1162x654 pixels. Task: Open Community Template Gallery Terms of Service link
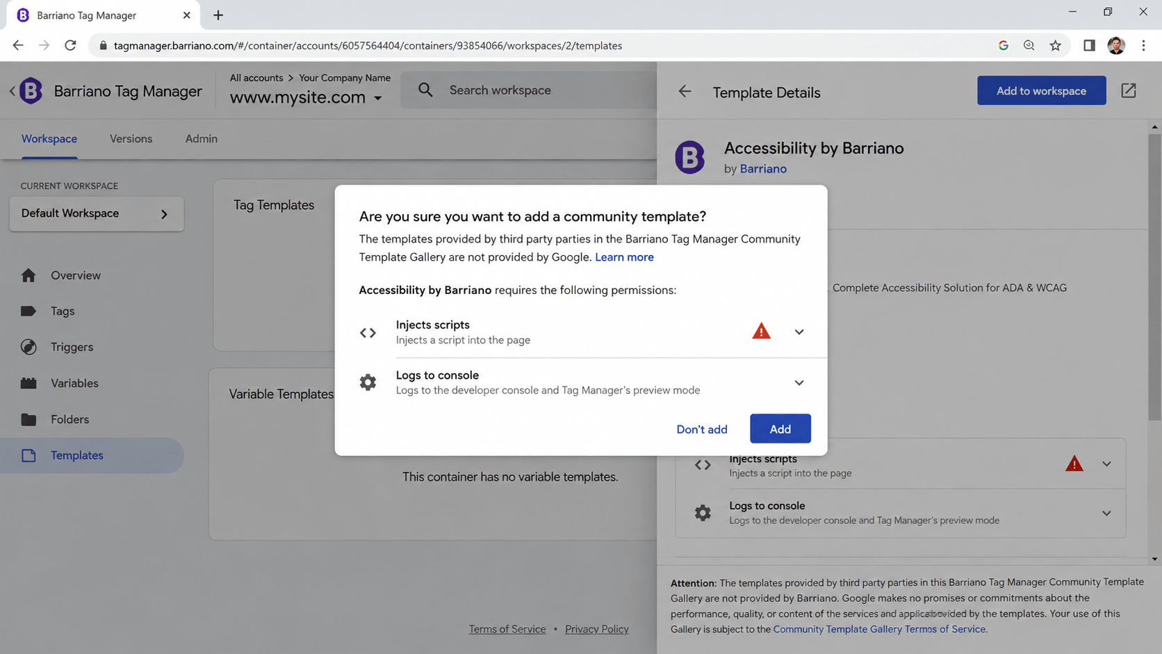click(x=879, y=629)
